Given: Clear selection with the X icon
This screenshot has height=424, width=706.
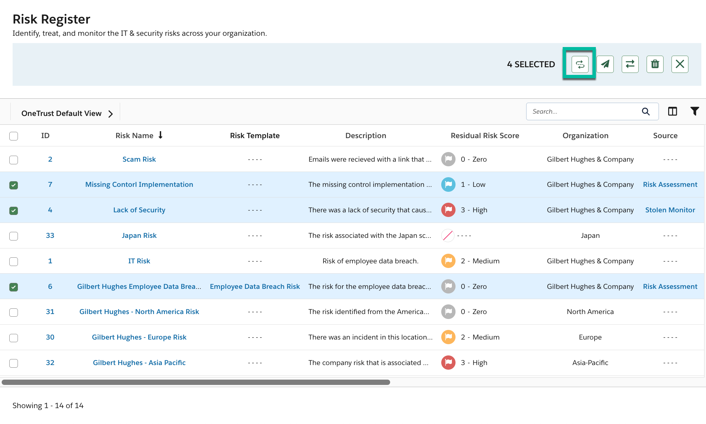Looking at the screenshot, I should pos(680,64).
